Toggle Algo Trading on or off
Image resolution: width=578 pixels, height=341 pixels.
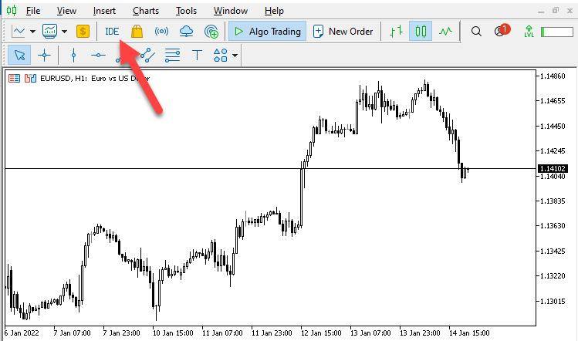click(x=267, y=32)
